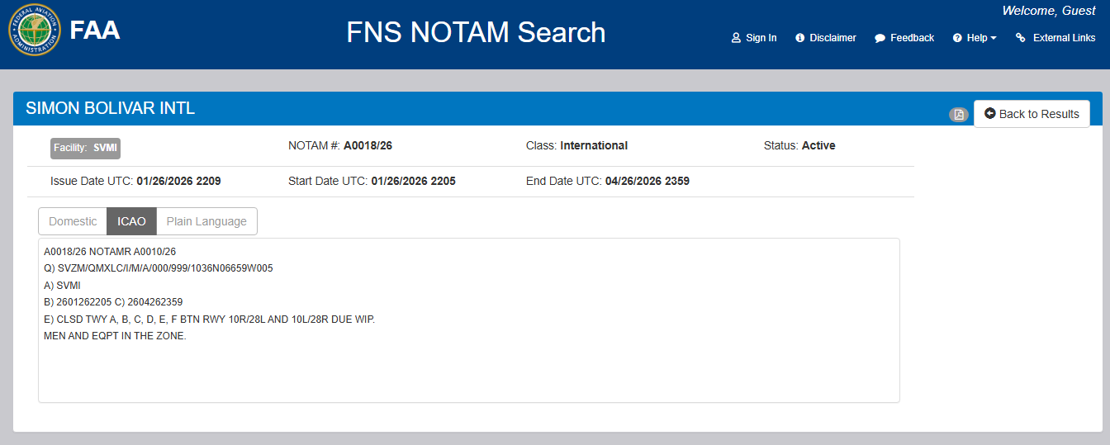Click the Sign In person icon
This screenshot has width=1110, height=445.
pyautogui.click(x=736, y=38)
